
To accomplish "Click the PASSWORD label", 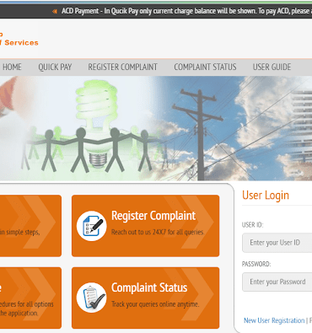I will [256, 264].
